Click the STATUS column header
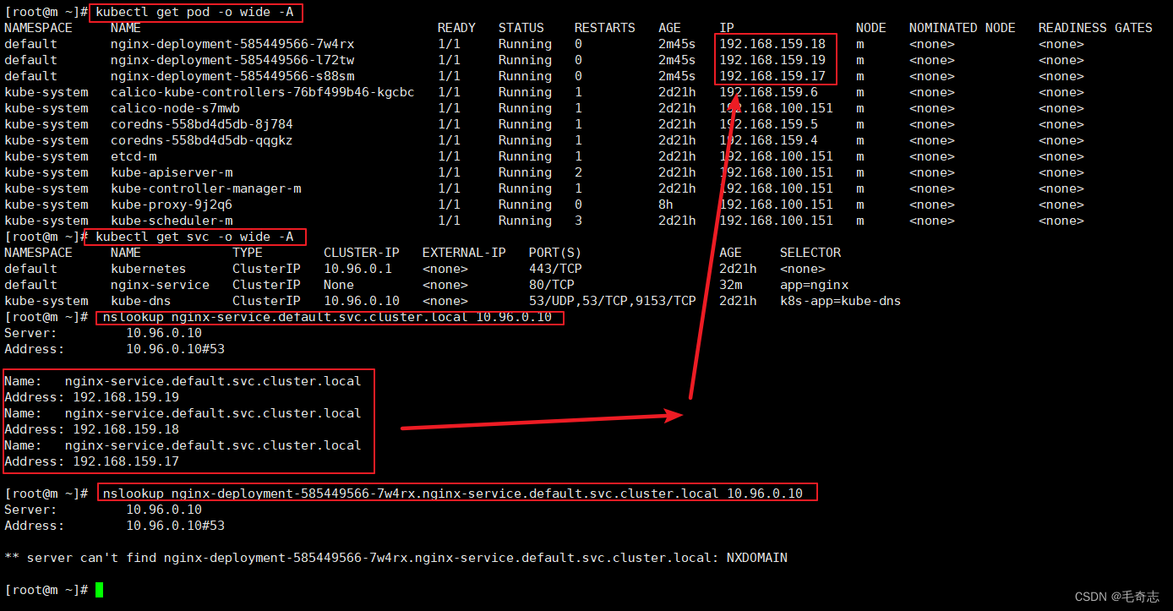This screenshot has height=611, width=1173. (x=521, y=28)
